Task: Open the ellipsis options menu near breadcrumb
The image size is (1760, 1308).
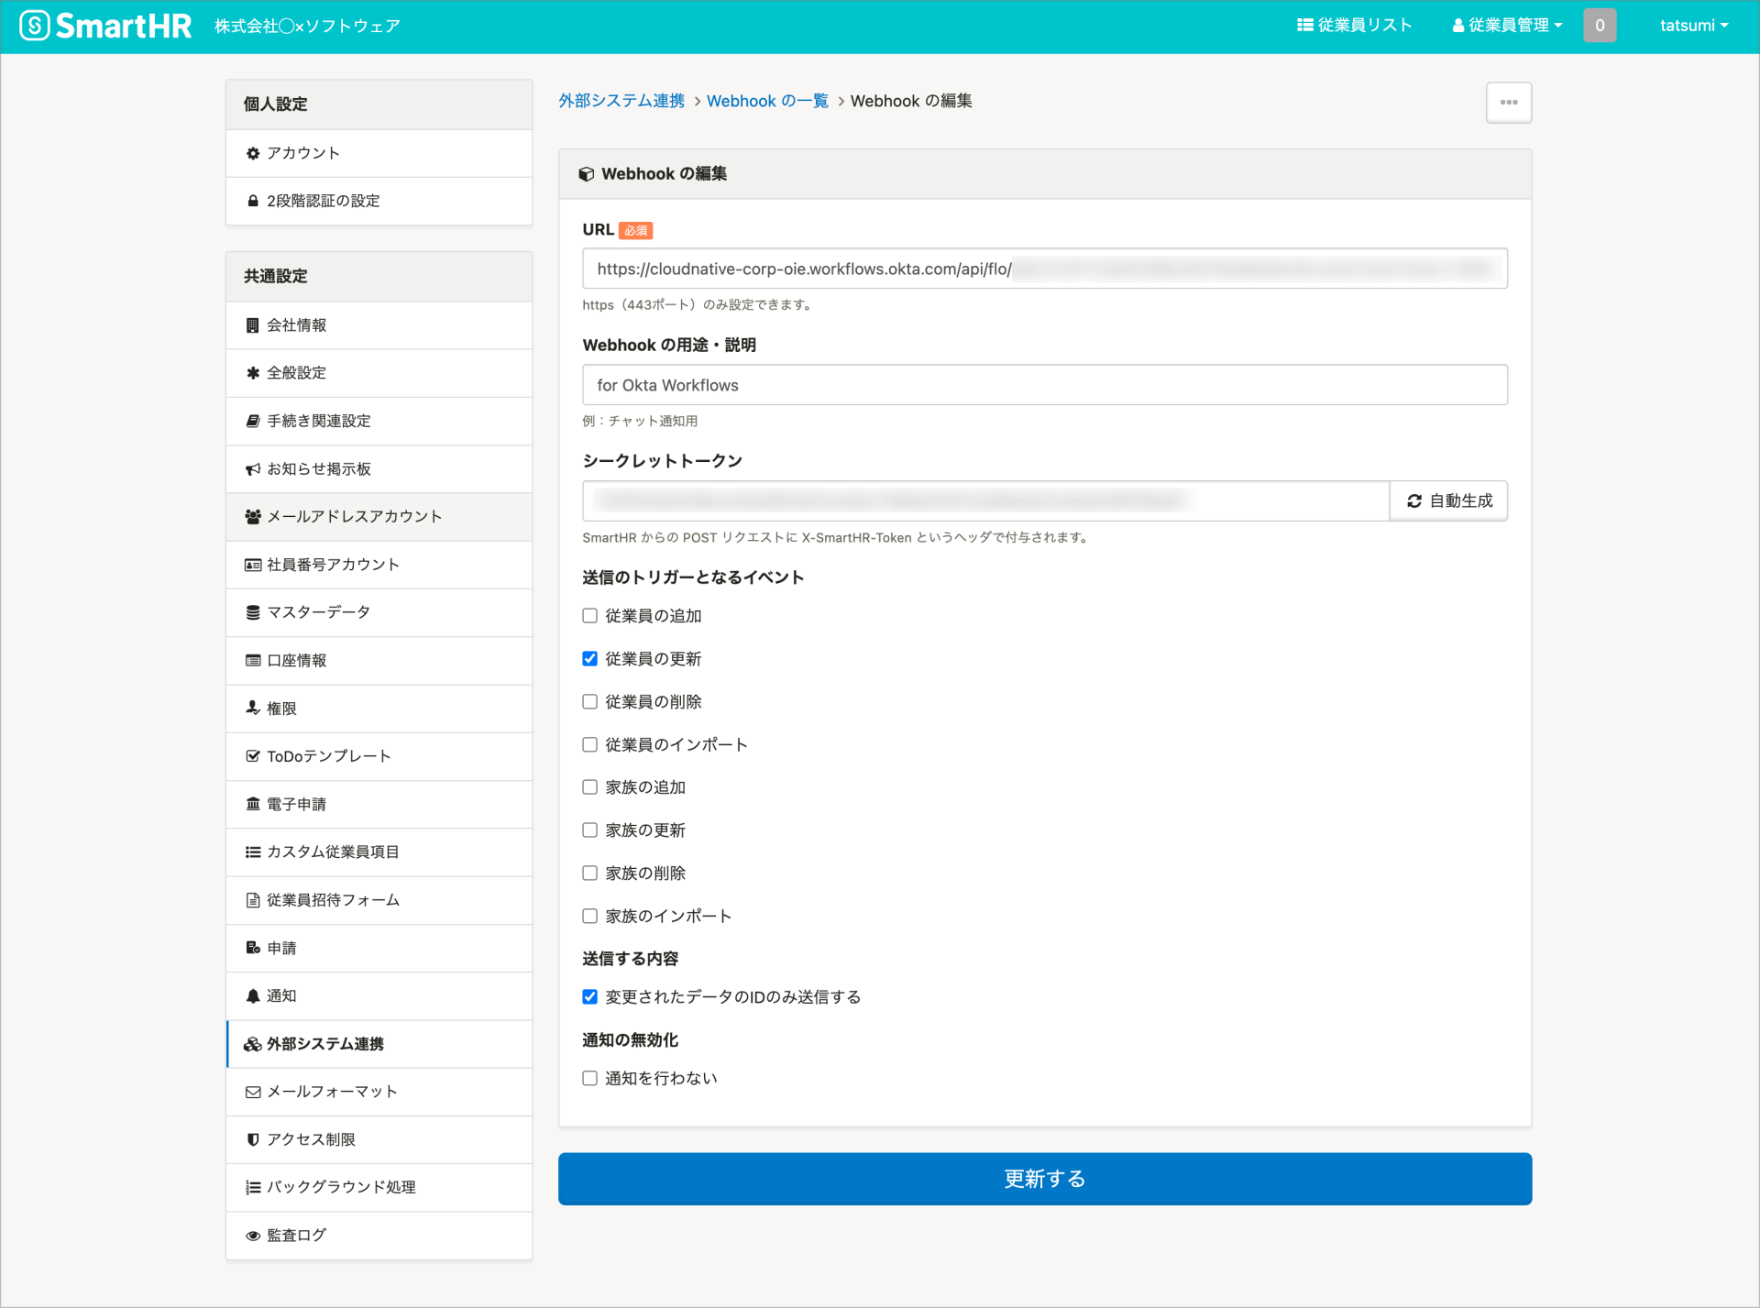Action: tap(1508, 102)
